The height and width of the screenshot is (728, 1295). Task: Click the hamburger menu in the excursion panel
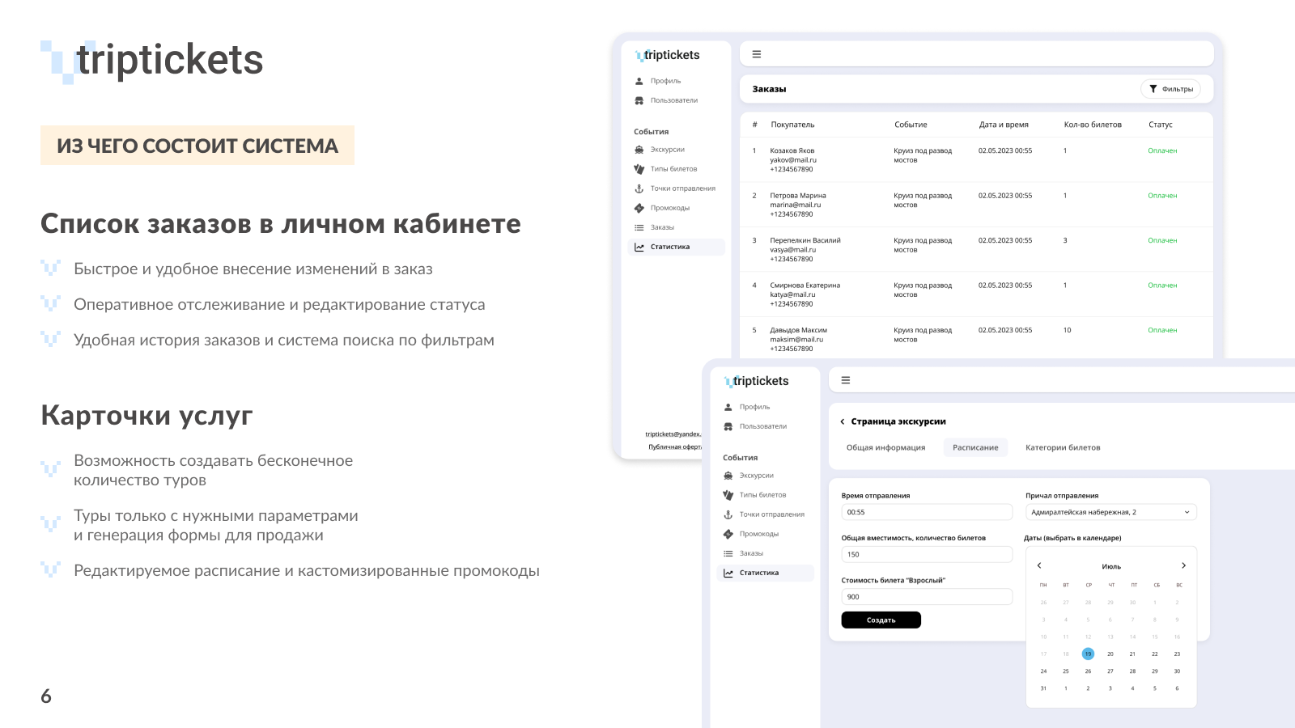tap(846, 380)
